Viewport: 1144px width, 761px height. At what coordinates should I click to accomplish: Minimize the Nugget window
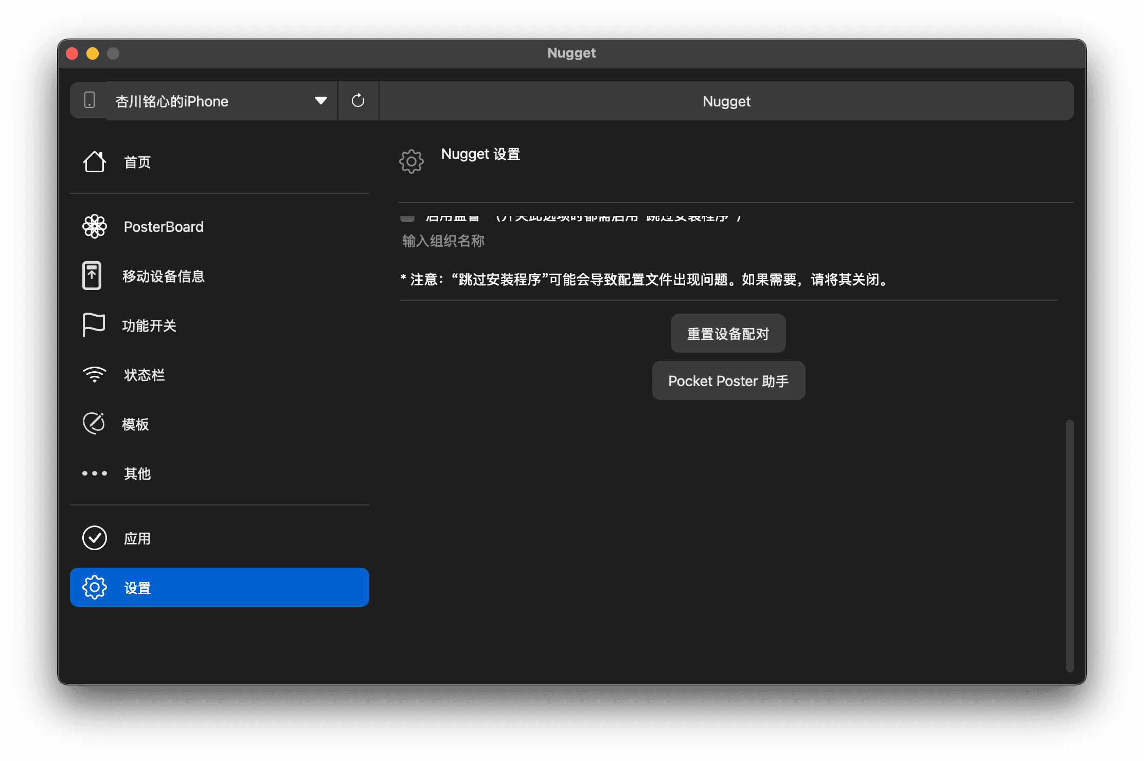pos(93,53)
